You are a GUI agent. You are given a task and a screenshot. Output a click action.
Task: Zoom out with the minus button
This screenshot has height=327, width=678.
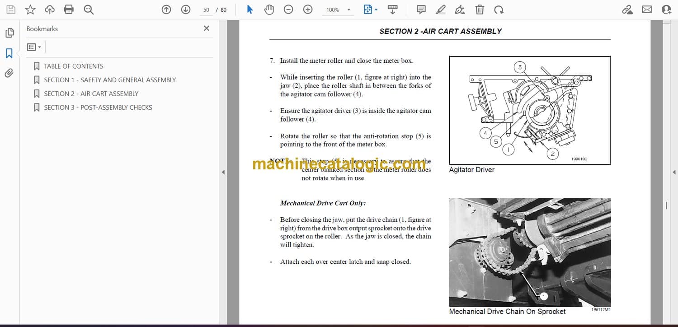(x=288, y=9)
